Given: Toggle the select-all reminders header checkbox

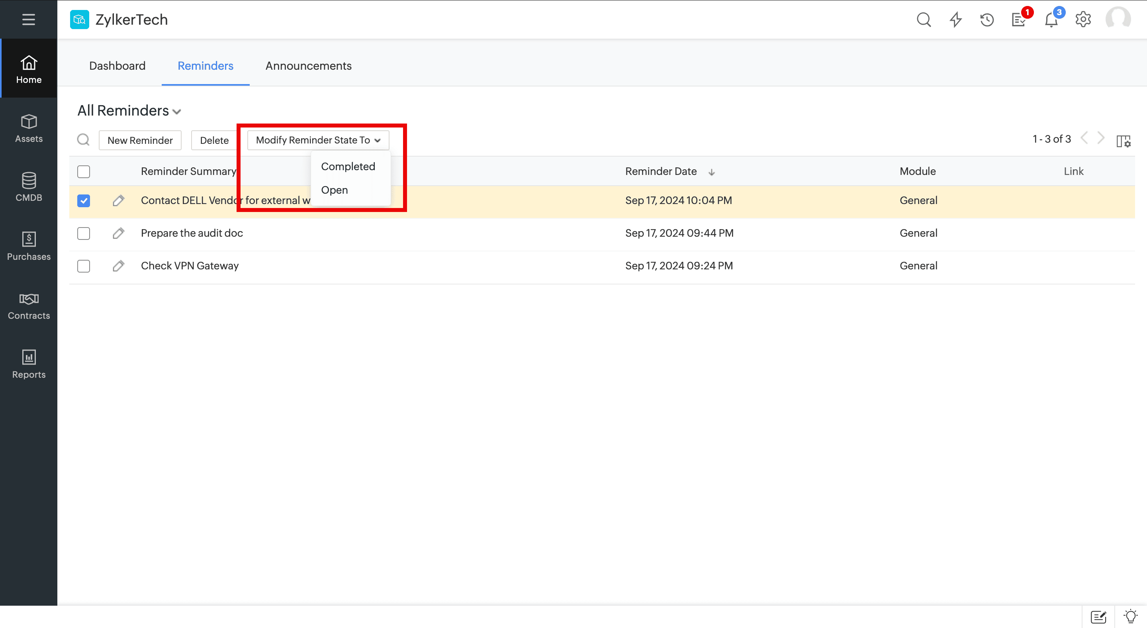Looking at the screenshot, I should [x=84, y=171].
